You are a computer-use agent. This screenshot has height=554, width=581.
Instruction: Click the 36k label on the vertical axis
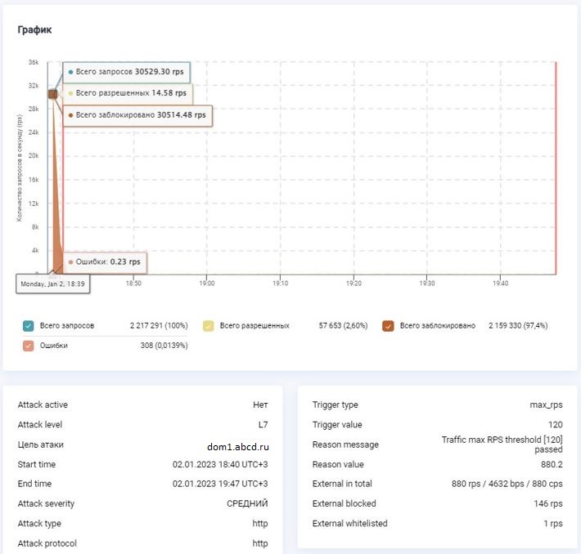34,62
